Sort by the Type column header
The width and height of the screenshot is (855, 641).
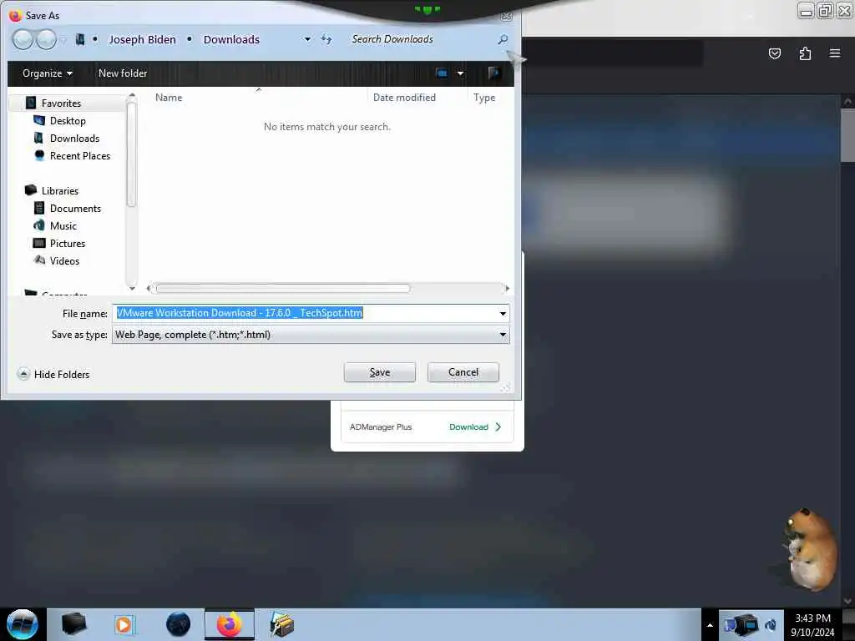pos(484,98)
